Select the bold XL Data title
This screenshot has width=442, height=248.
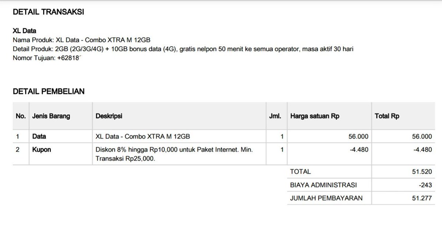(x=24, y=31)
